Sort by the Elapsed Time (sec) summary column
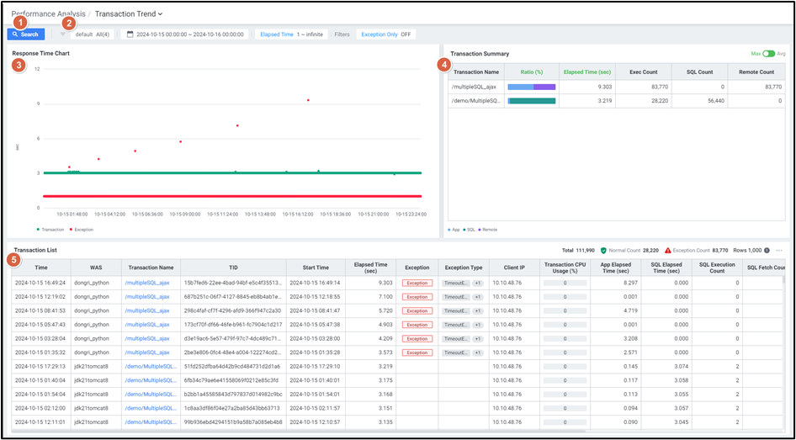This screenshot has height=440, width=796. tap(586, 72)
